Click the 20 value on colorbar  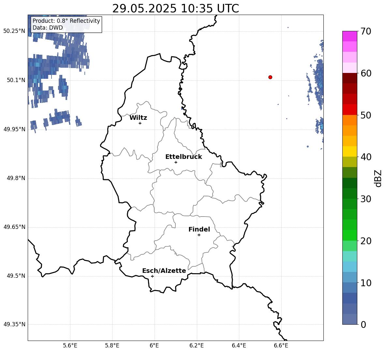(366, 241)
